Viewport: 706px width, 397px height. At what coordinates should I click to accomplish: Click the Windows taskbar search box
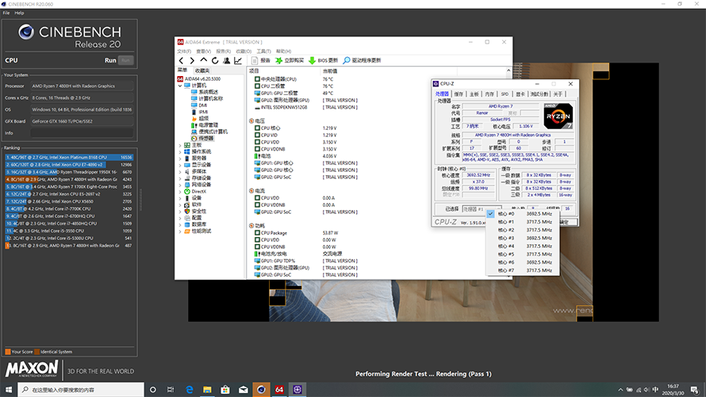81,390
